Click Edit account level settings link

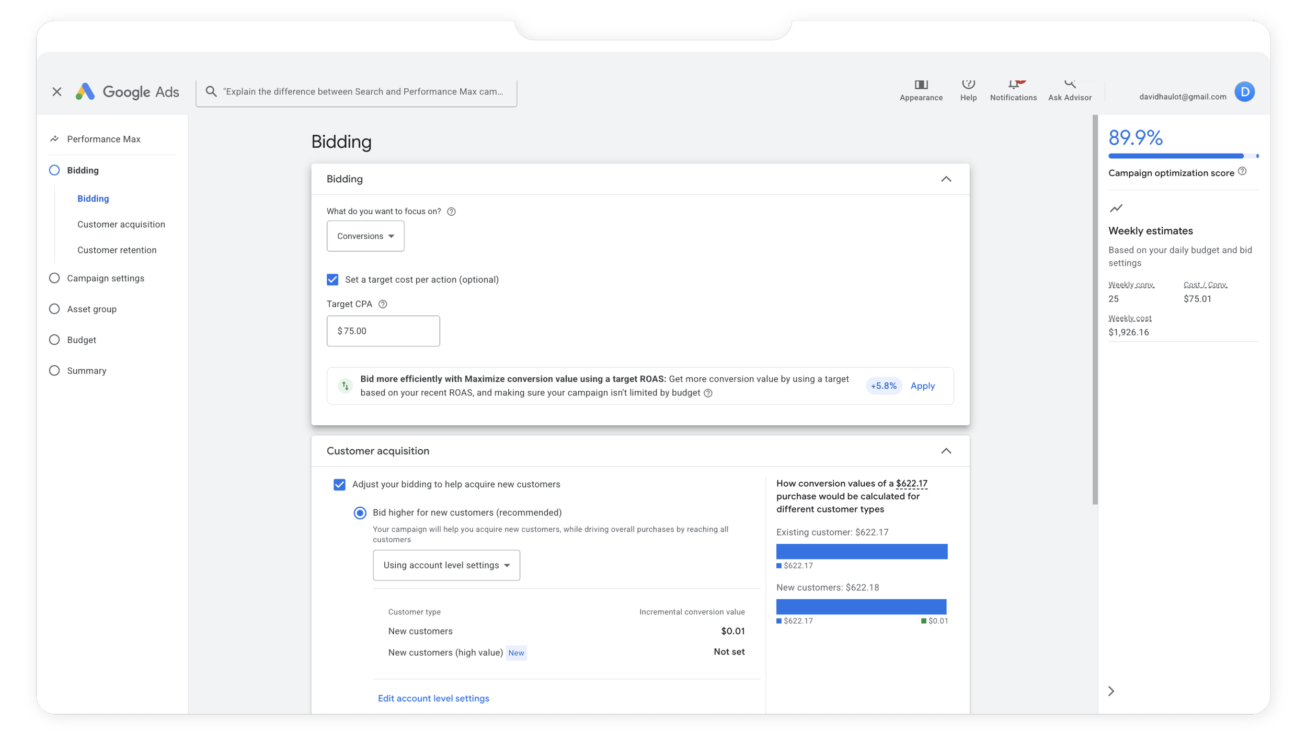point(433,698)
